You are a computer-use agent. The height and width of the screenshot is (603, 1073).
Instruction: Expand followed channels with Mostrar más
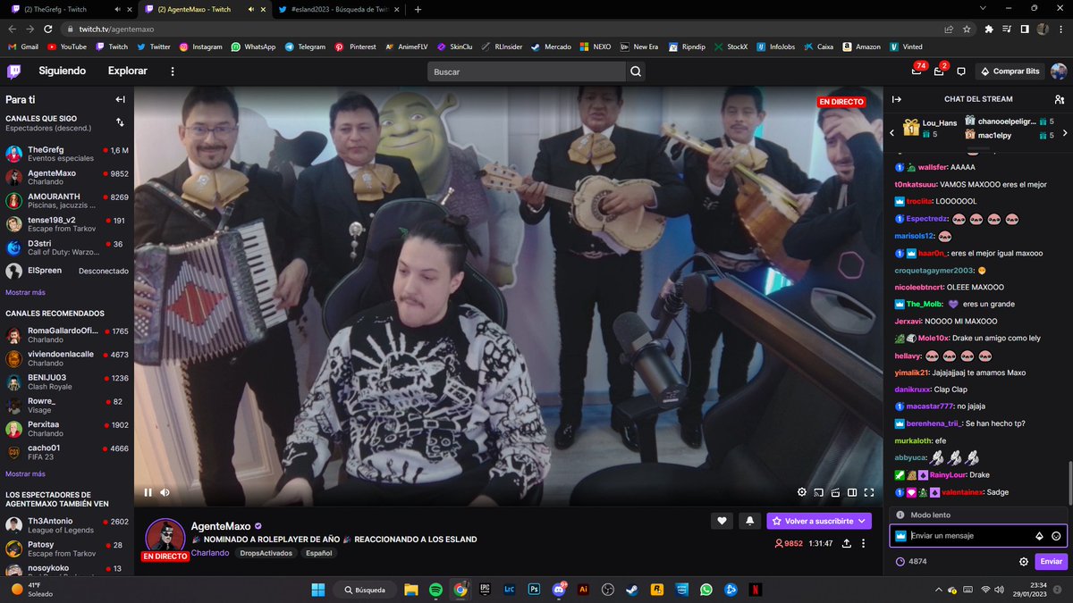point(25,292)
